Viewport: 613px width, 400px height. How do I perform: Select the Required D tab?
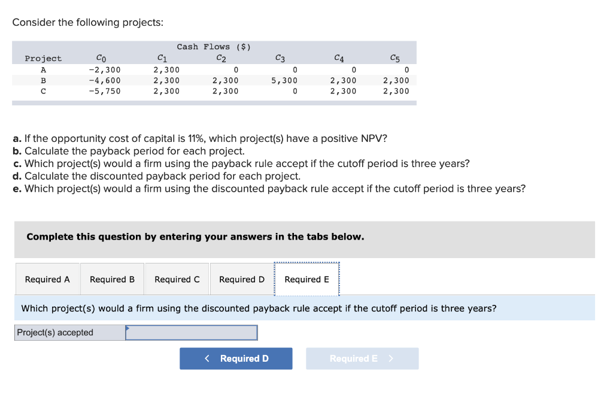pos(241,279)
